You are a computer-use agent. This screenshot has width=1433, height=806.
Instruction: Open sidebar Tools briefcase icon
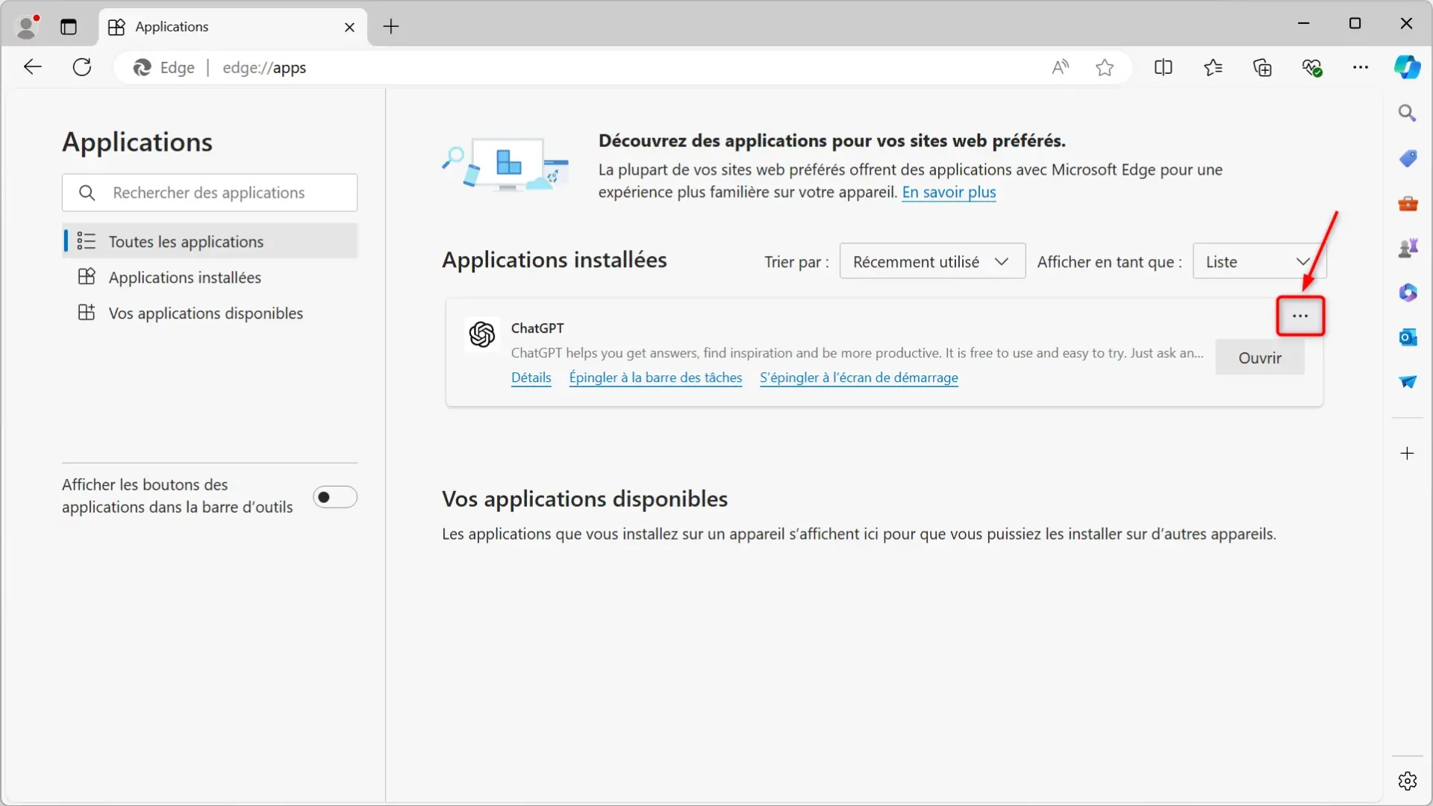[x=1408, y=203]
